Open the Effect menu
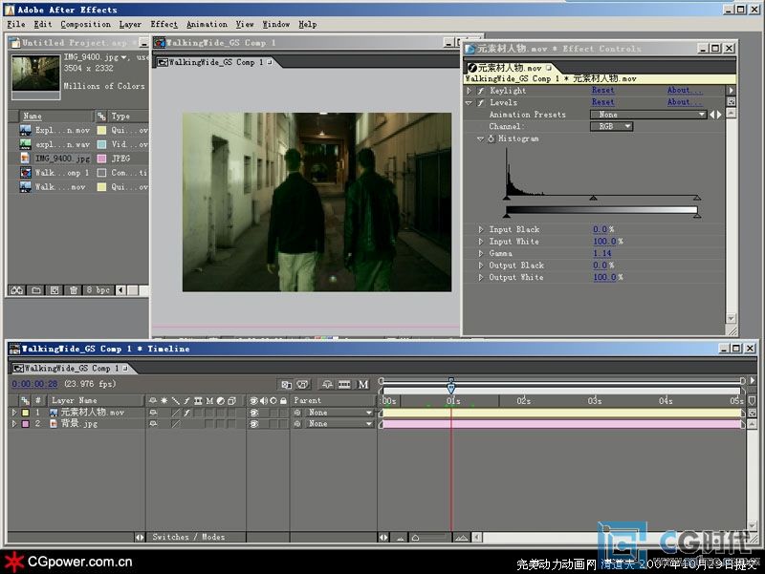Viewport: 765px width, 574px height. pyautogui.click(x=164, y=25)
